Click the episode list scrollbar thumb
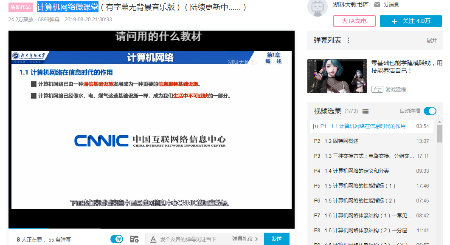Image resolution: width=450 pixels, height=245 pixels. (439, 134)
